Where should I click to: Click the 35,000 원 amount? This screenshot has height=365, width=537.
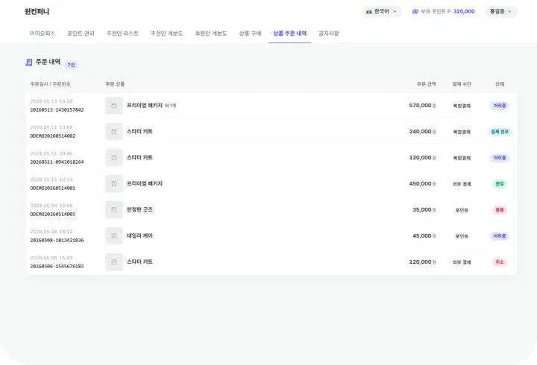point(424,210)
